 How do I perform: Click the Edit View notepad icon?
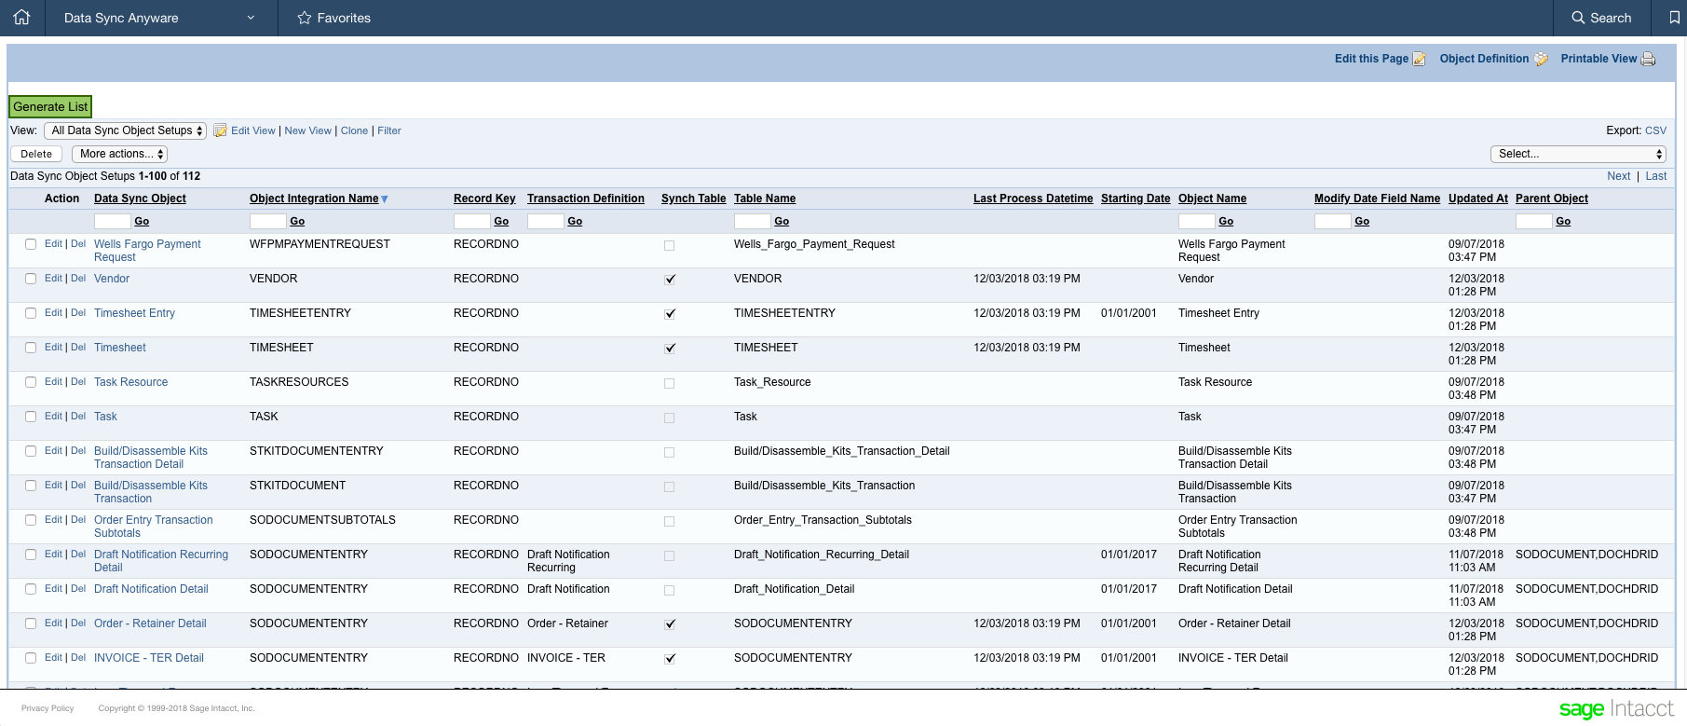pyautogui.click(x=220, y=130)
